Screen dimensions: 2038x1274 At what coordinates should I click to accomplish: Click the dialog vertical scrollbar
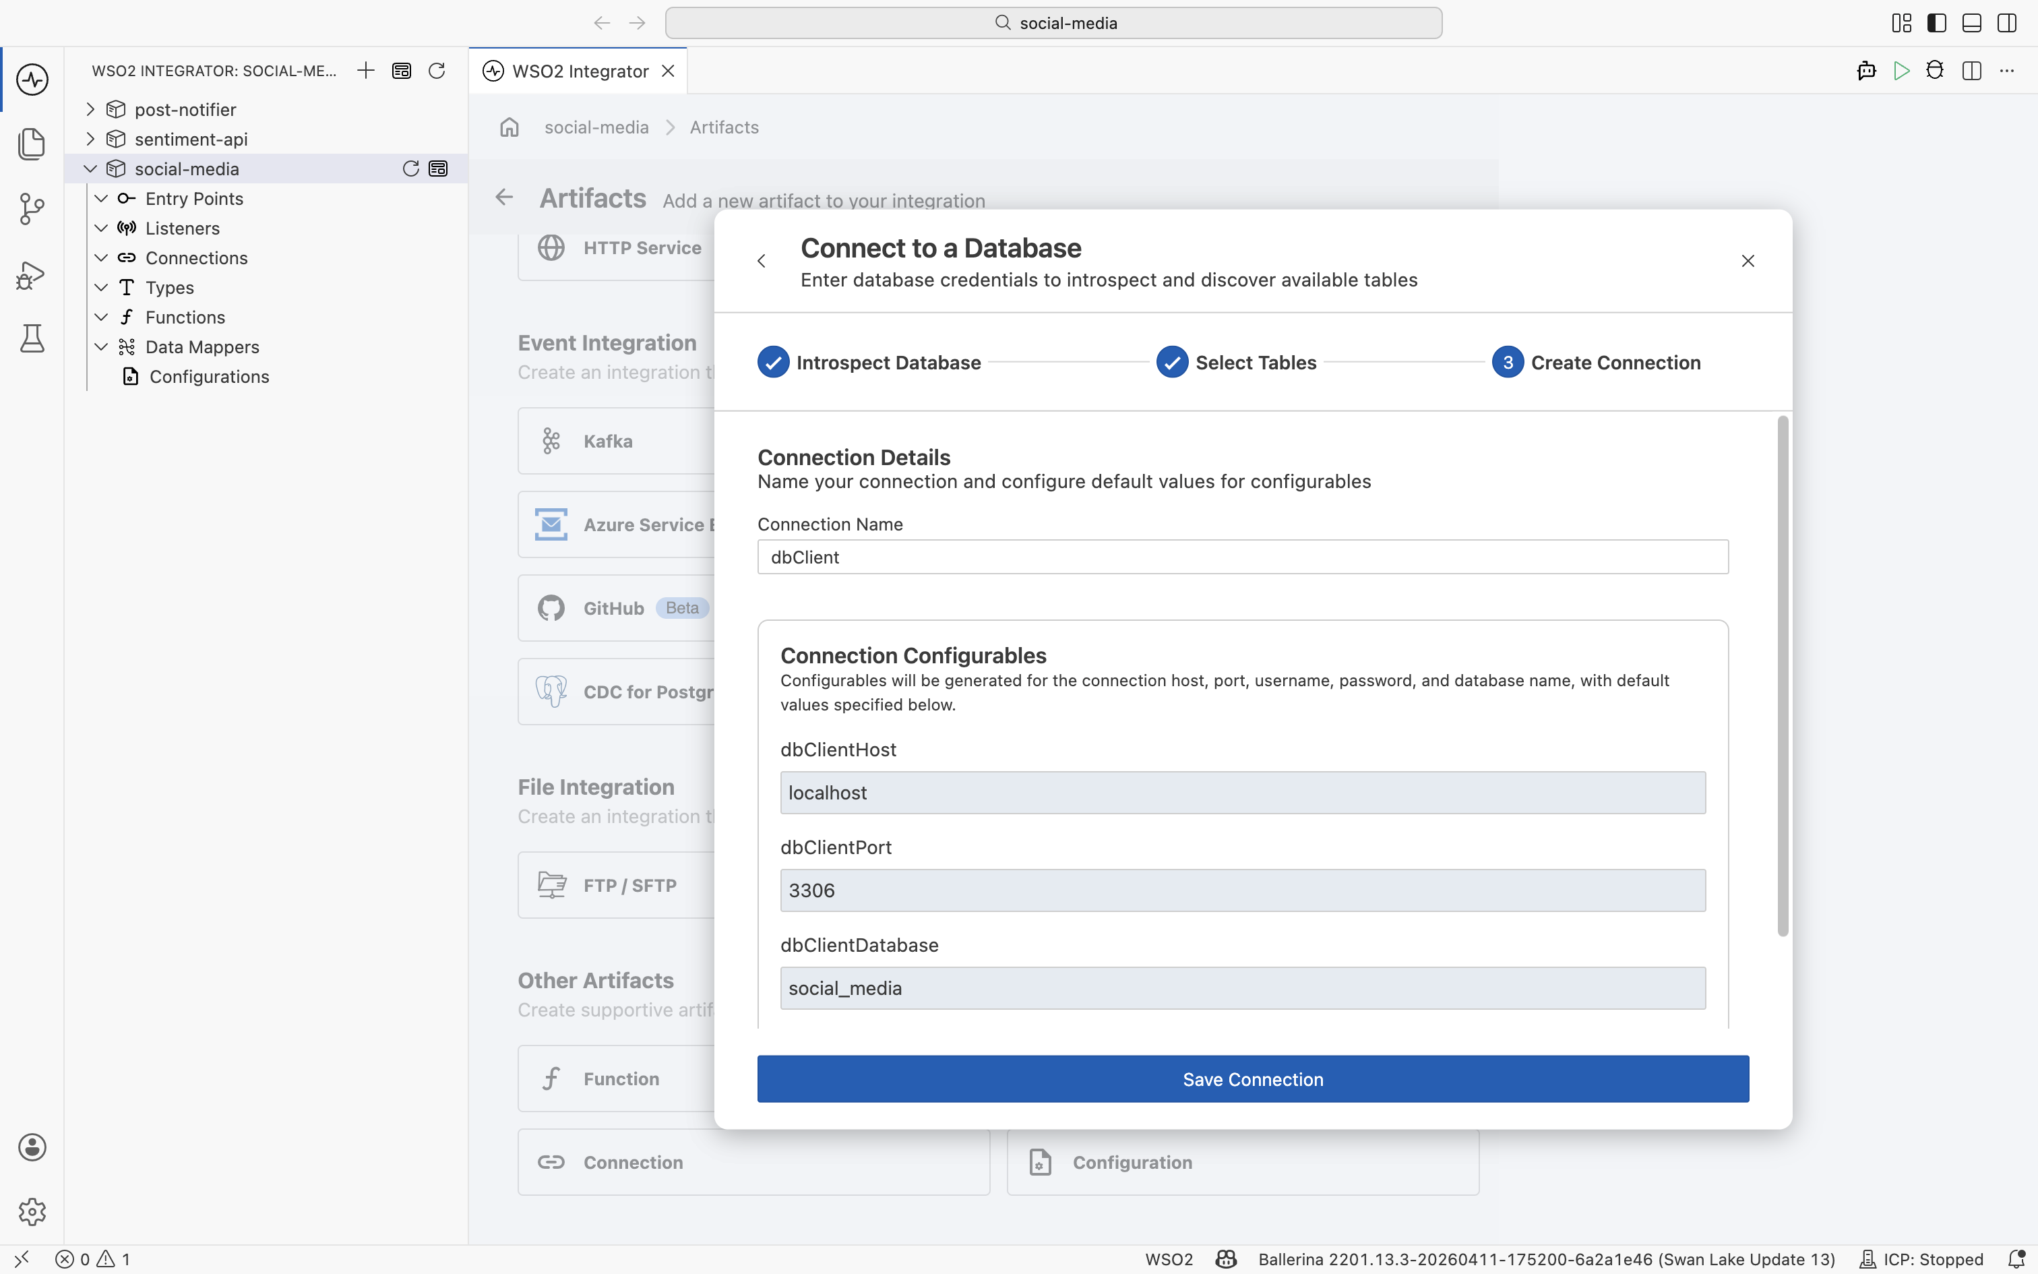(1782, 675)
